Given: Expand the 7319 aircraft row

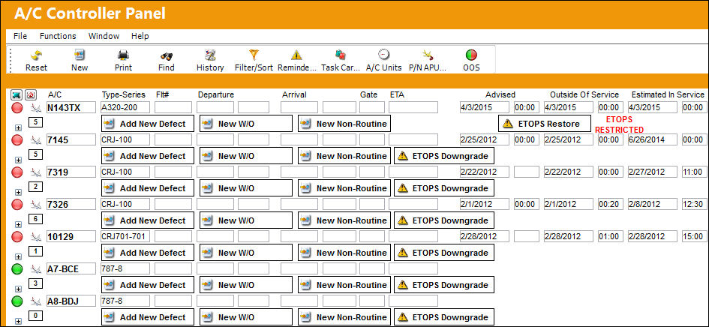Looking at the screenshot, I should pyautogui.click(x=18, y=192).
